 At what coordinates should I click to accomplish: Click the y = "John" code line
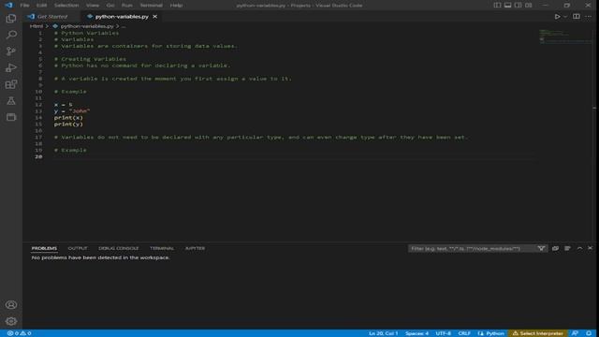click(72, 110)
